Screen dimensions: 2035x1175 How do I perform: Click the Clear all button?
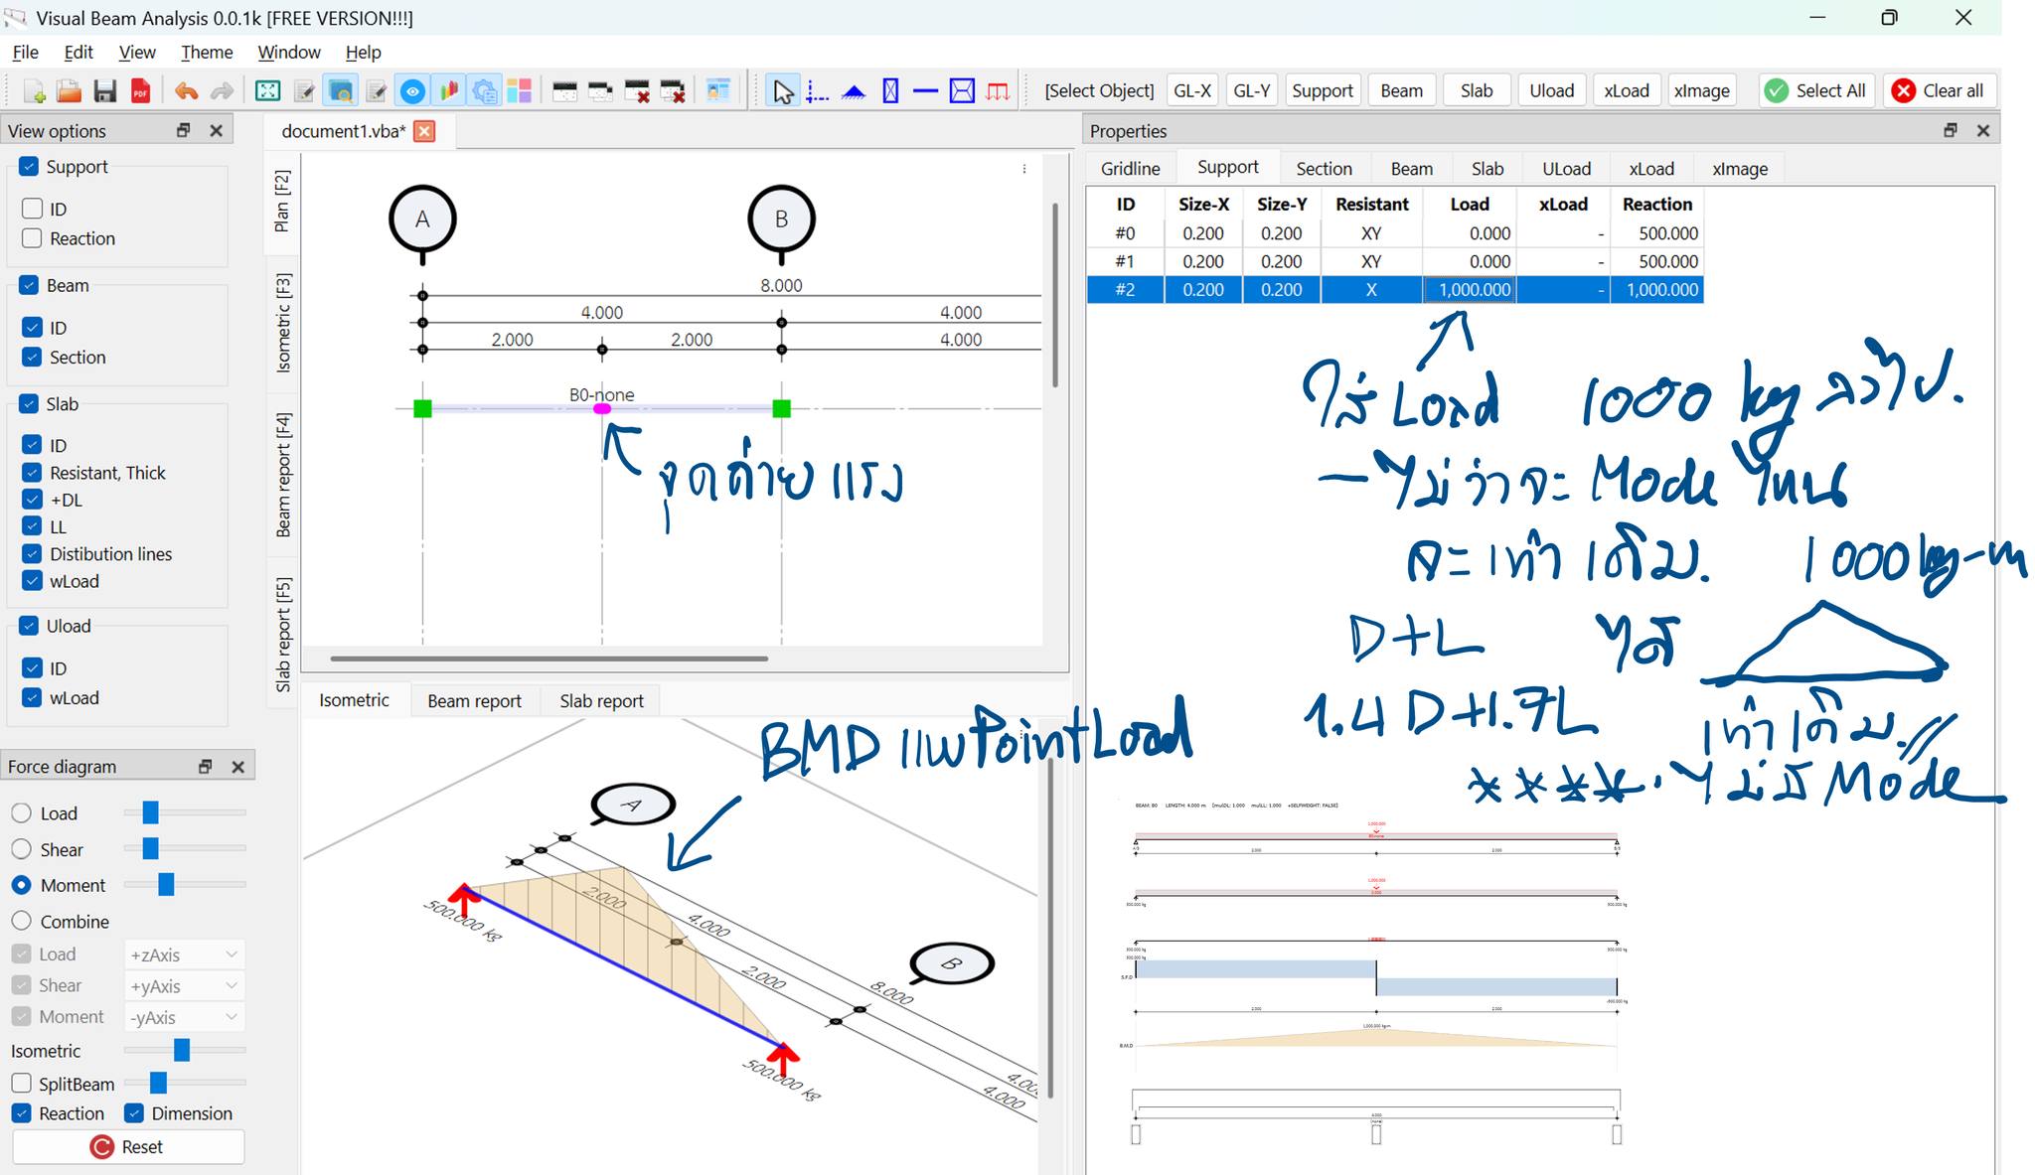tap(1939, 91)
